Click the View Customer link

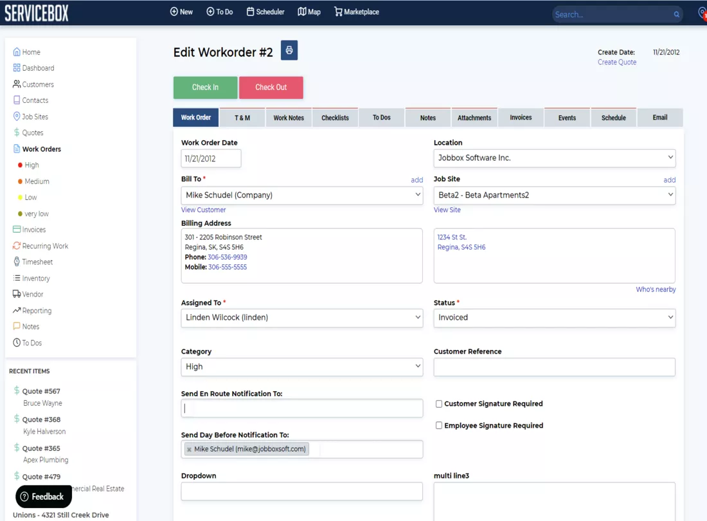(203, 210)
